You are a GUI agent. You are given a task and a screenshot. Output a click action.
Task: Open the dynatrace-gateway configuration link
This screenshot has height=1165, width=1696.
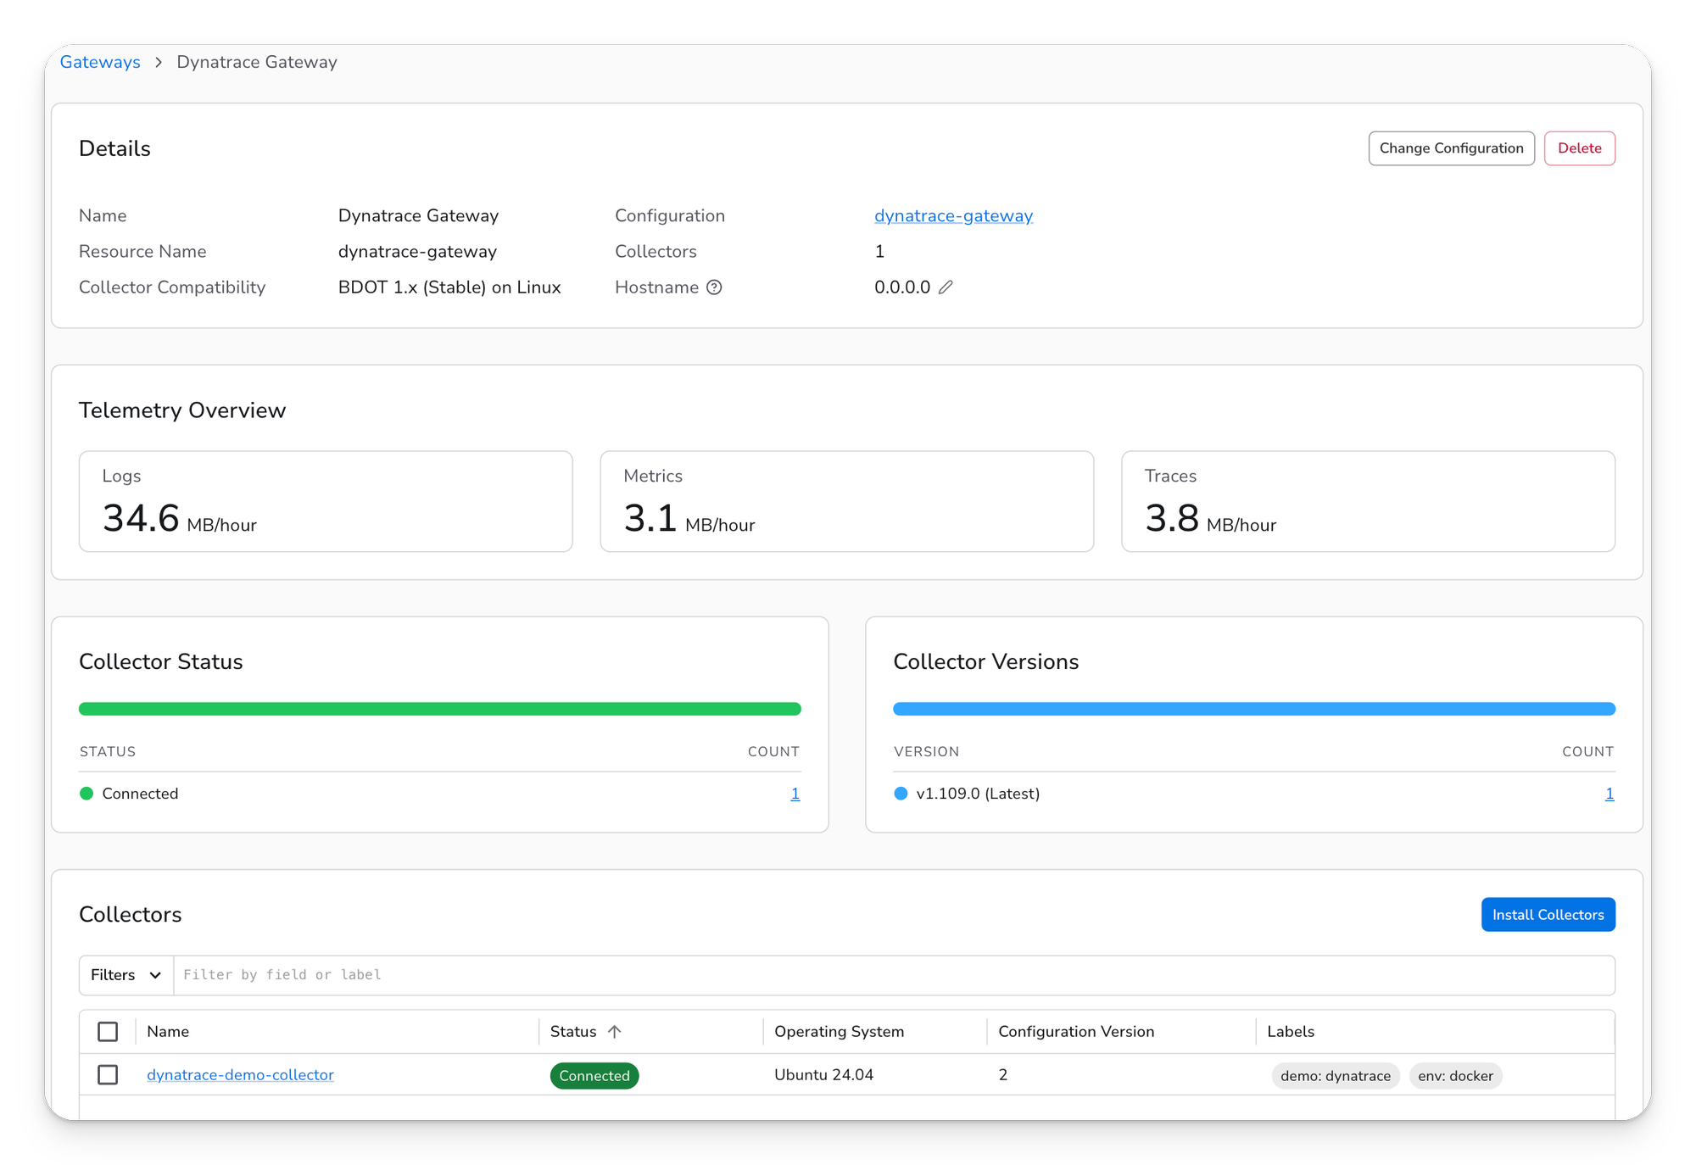(953, 215)
